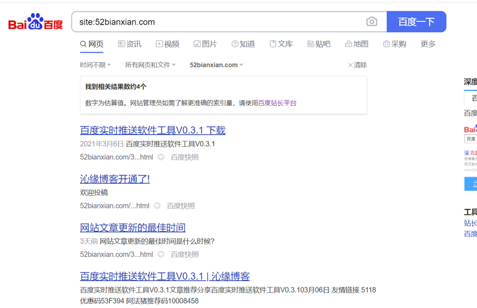Switch to the 资讯 tab
The image size is (477, 308).
(x=130, y=44)
